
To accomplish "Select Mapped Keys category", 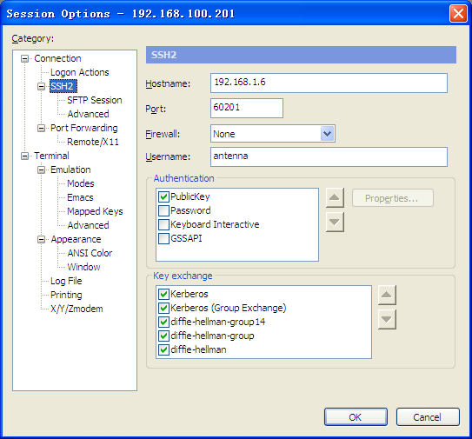I will click(95, 211).
